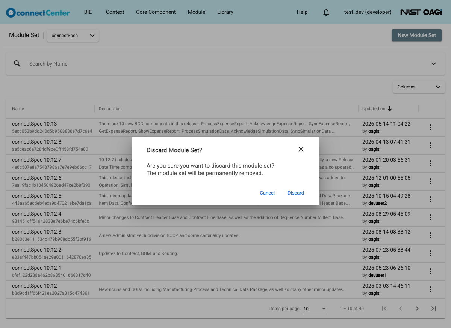Image resolution: width=451 pixels, height=328 pixels.
Task: Open the Items per page dropdown
Action: (x=315, y=309)
